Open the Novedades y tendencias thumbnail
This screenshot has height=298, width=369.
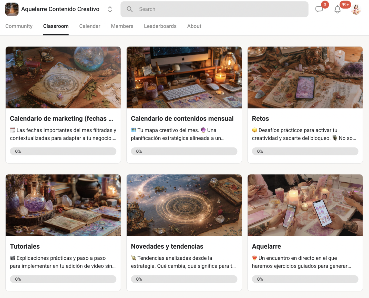tap(184, 205)
